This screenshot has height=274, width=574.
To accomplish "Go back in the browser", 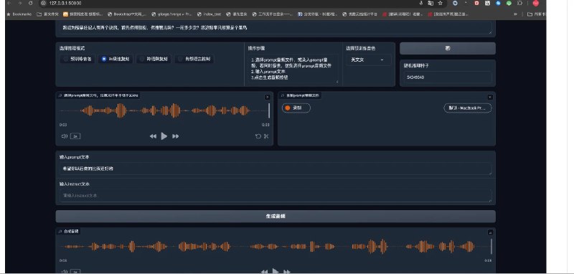I will (x=9, y=3).
